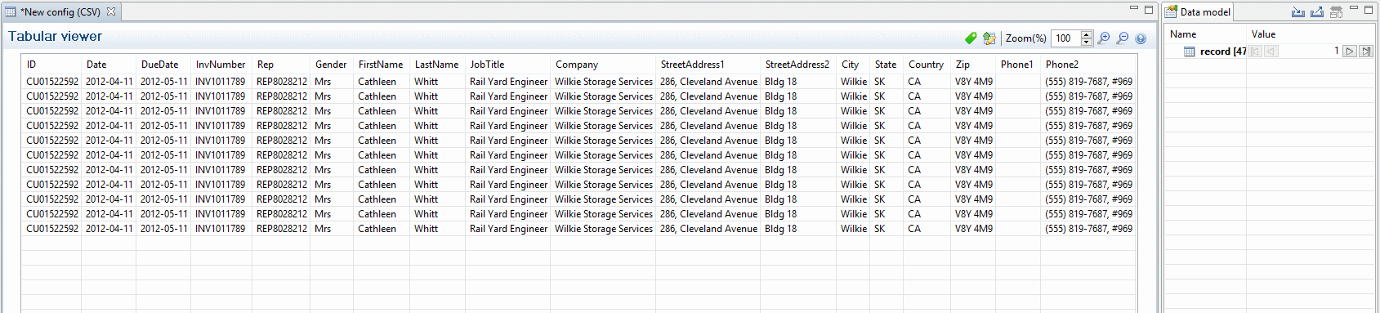Screen dimensions: 1380x313
Task: Click the Phone1 column header
Action: [x=1018, y=65]
